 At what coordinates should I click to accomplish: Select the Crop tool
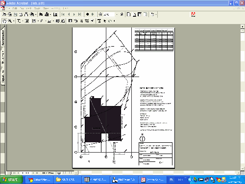[87, 21]
